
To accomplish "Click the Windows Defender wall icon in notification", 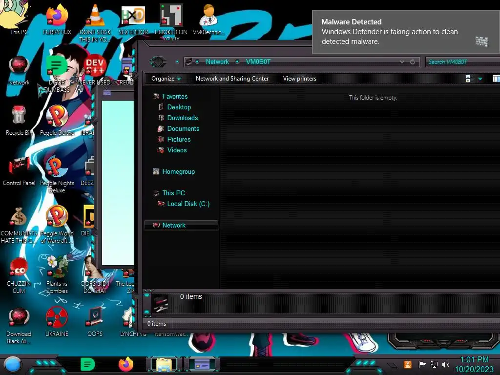I will tap(482, 42).
